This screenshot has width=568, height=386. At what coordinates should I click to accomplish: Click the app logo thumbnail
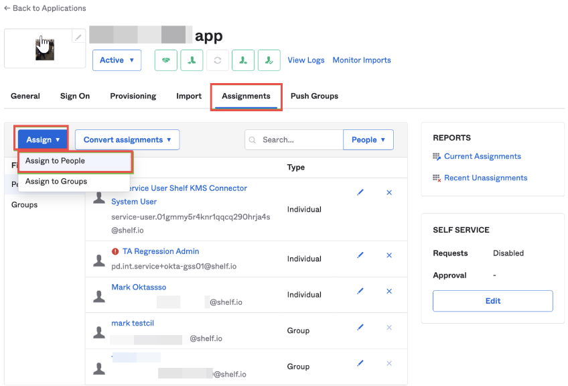point(45,50)
